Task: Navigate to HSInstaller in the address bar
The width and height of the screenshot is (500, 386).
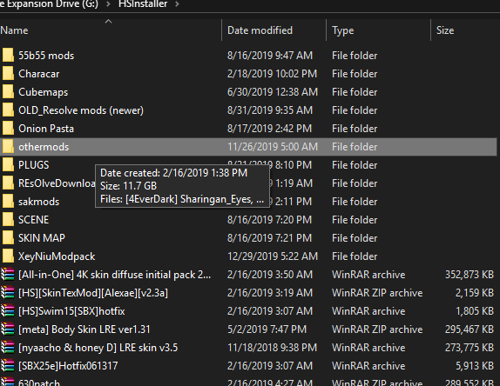Action: click(143, 4)
